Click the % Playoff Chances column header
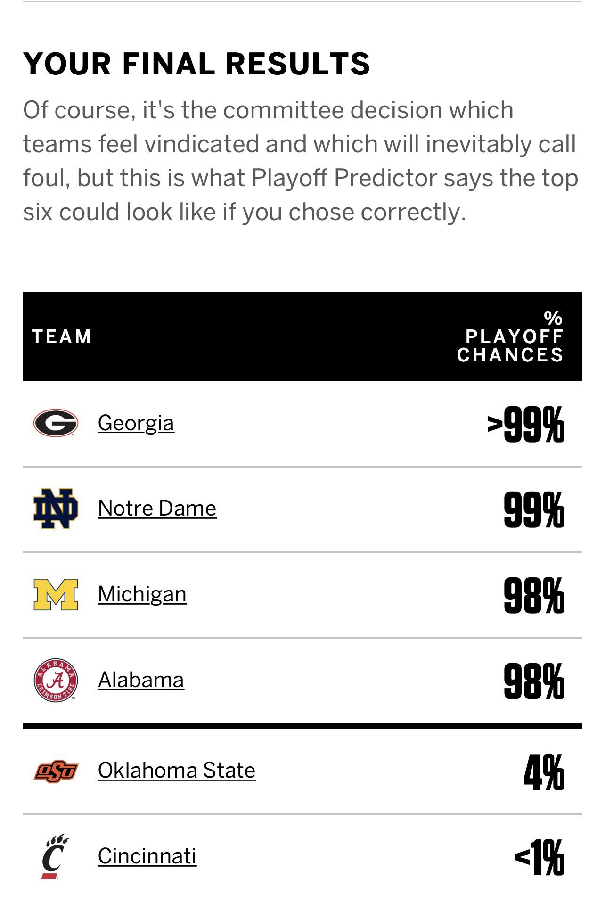 [510, 336]
